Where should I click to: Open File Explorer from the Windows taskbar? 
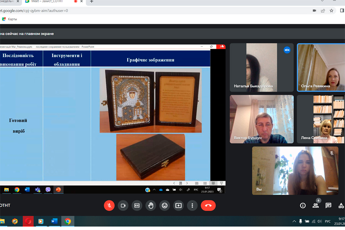tap(2, 221)
